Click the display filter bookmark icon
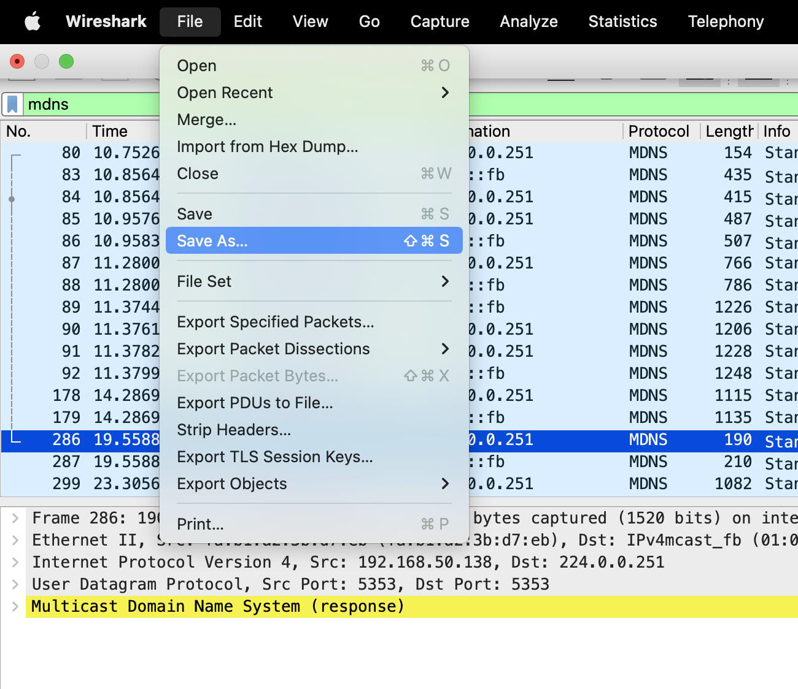This screenshot has height=689, width=798. coord(12,104)
